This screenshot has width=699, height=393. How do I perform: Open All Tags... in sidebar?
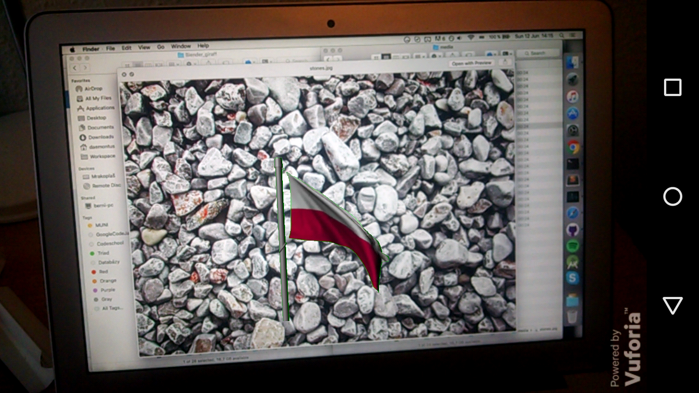(109, 308)
